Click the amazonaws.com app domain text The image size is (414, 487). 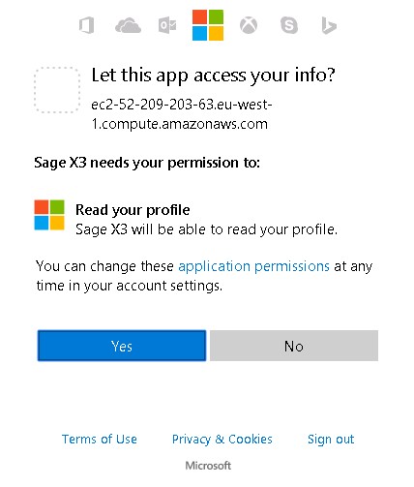pos(182,114)
